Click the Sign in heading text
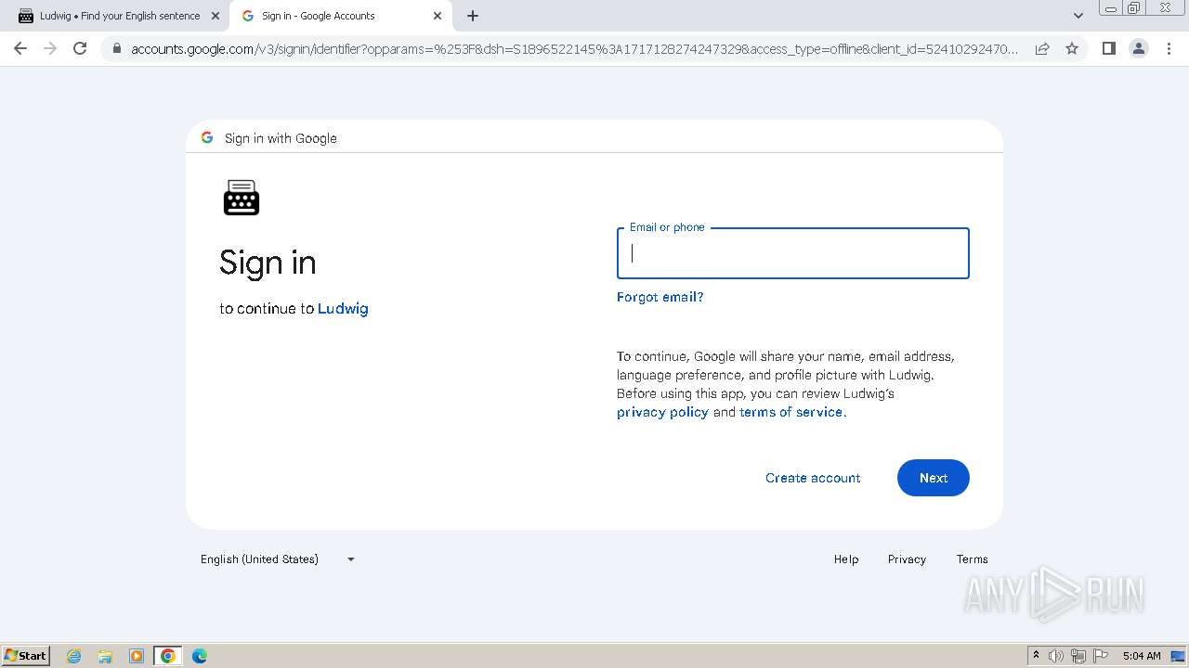Image resolution: width=1189 pixels, height=668 pixels. (x=268, y=263)
